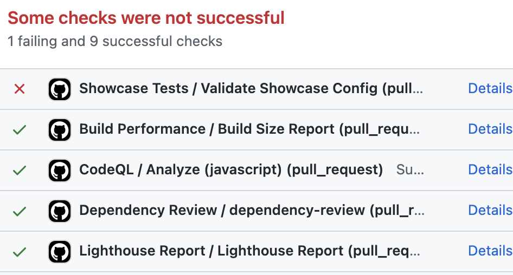This screenshot has height=275, width=513.
Task: Open Details for CodeQL Analyze check
Action: [x=490, y=169]
